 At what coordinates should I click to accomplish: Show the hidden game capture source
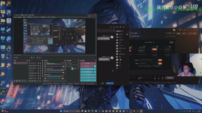tap(38, 71)
